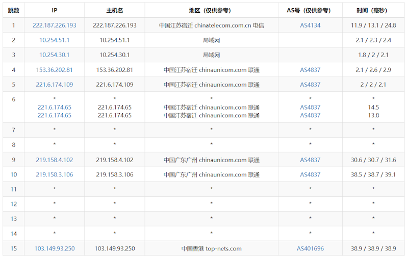This screenshot has width=408, height=258.
Task: Select the 主机名 column header
Action: pos(114,10)
